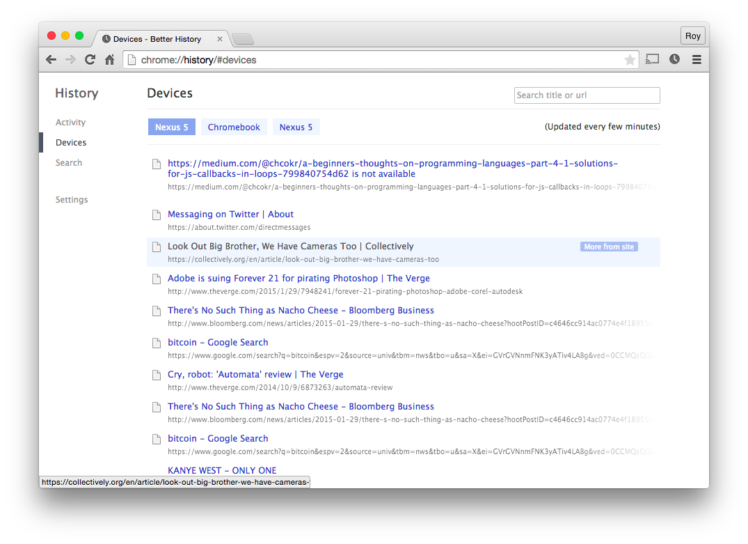This screenshot has height=544, width=748.
Task: Click the page icon beside Look Out Big Brother
Action: 157,247
